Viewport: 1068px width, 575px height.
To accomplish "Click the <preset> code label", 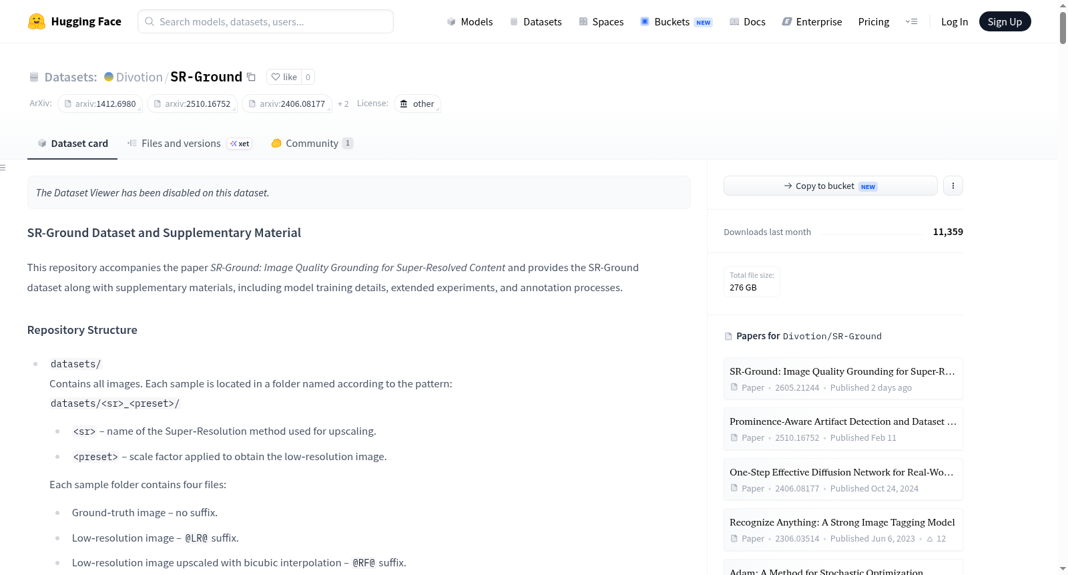I will (x=95, y=457).
